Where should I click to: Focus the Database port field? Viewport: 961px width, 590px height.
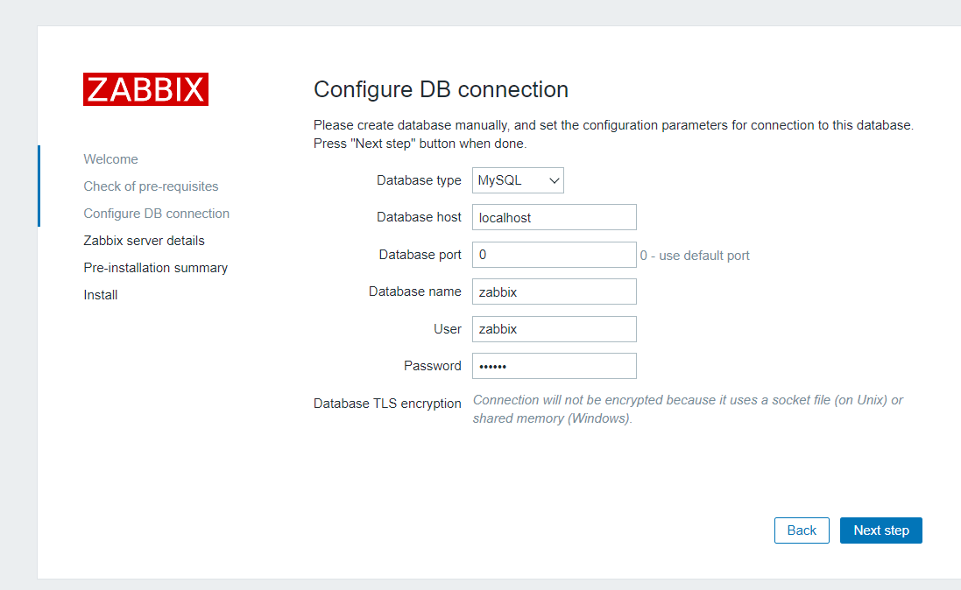(554, 255)
